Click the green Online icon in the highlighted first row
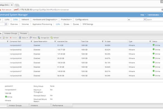The image size is (163, 109). click(154, 45)
